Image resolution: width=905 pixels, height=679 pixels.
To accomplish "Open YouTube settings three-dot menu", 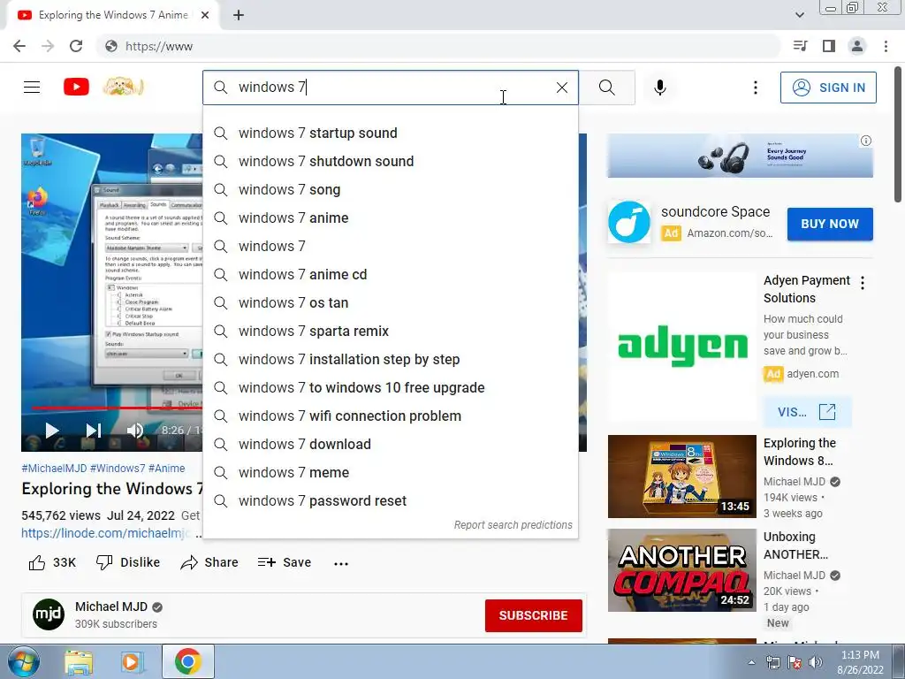I will point(755,88).
